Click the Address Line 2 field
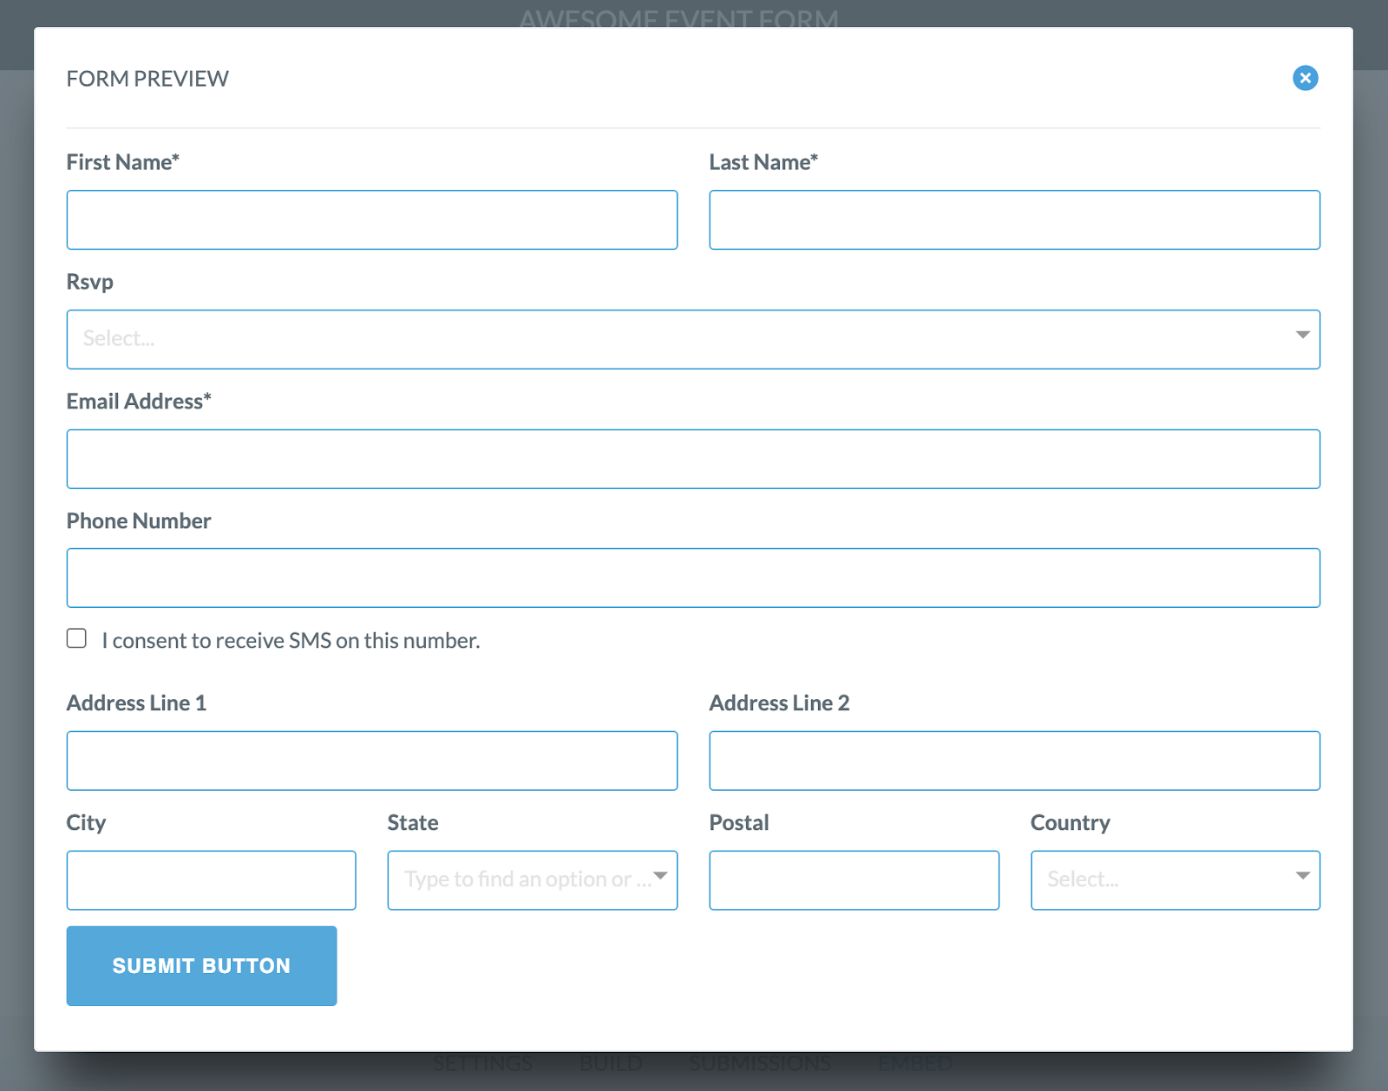Viewport: 1388px width, 1091px height. pos(1015,761)
